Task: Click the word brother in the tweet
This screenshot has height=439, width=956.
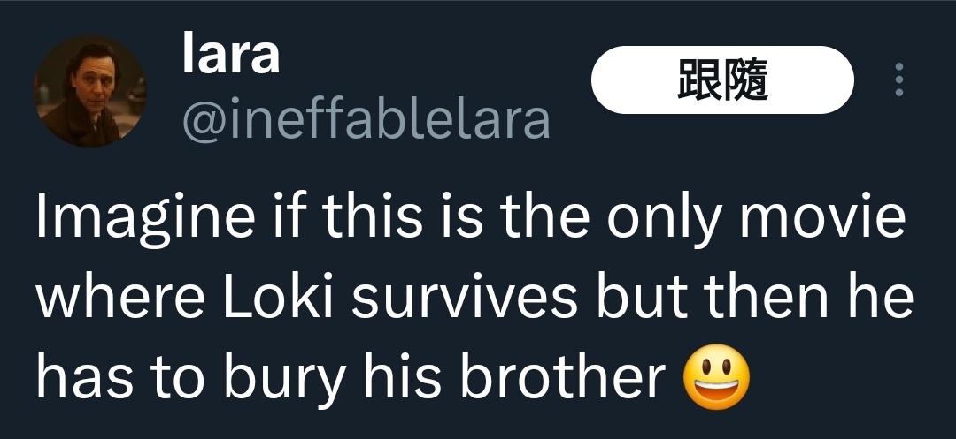Action: point(561,377)
